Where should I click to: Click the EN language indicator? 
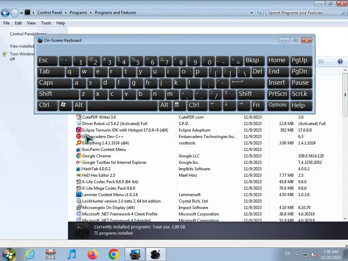point(288,253)
